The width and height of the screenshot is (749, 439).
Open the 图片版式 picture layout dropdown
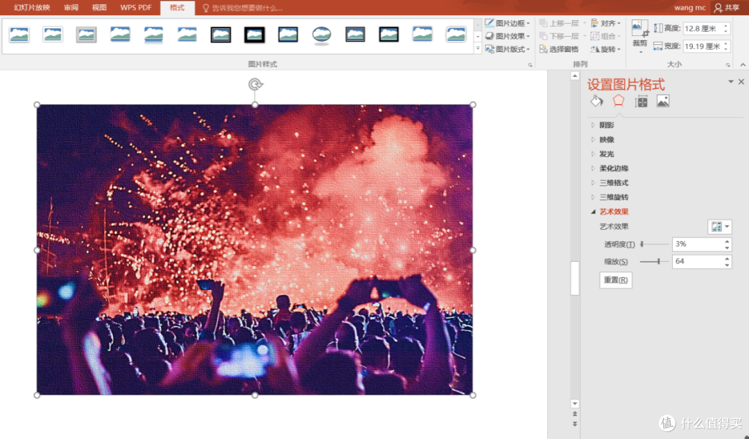click(508, 49)
